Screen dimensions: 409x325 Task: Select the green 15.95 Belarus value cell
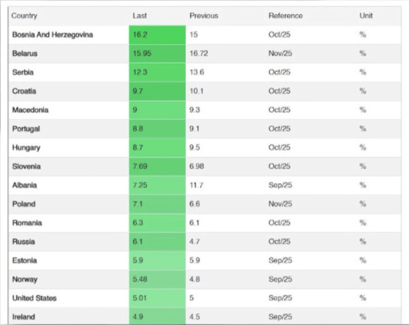click(157, 54)
